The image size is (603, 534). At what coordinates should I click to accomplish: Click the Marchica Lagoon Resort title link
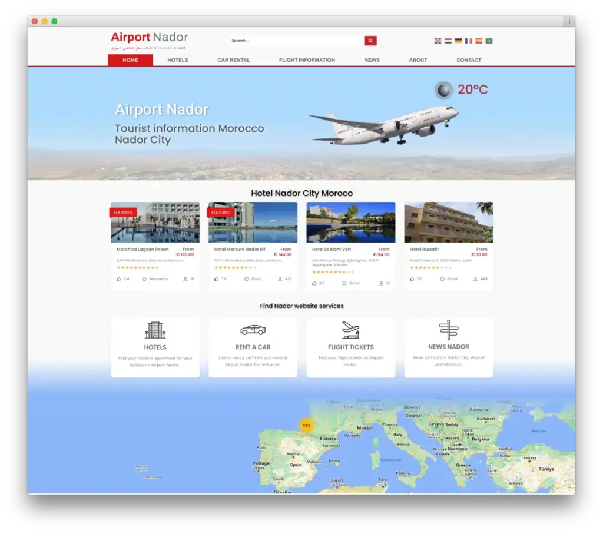[x=143, y=249]
